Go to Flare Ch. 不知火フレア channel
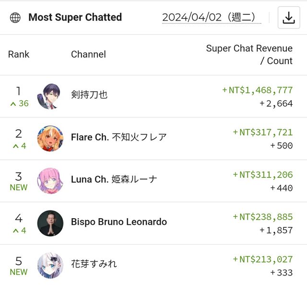The height and width of the screenshot is (286, 307). click(119, 137)
